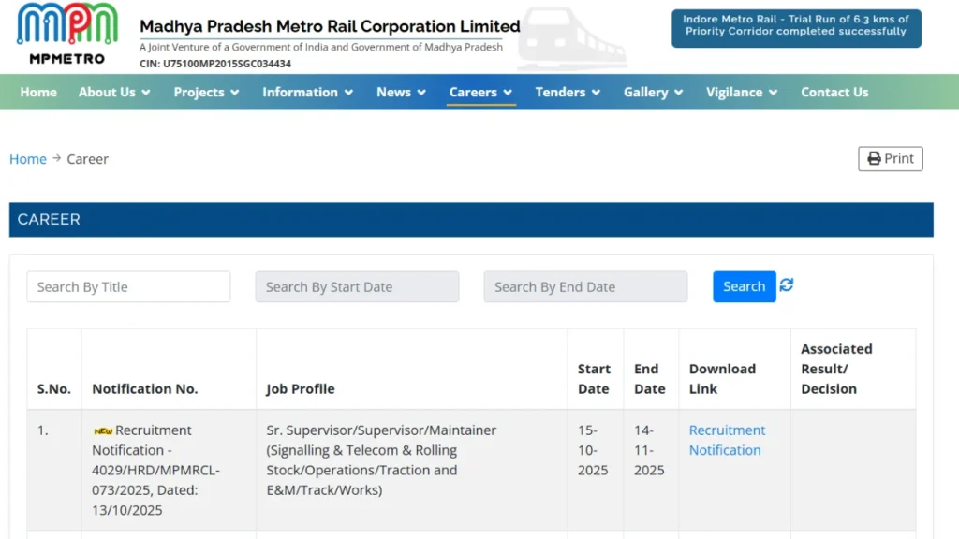The height and width of the screenshot is (539, 959).
Task: Follow the Home breadcrumb link
Action: 28,159
